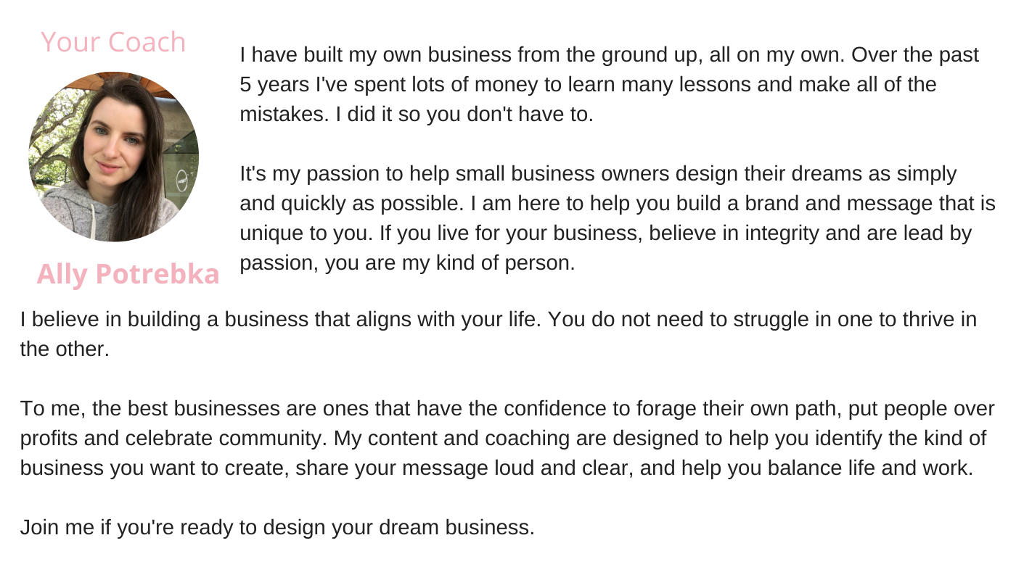
Task: Click the circular coach profile photo
Action: point(113,157)
